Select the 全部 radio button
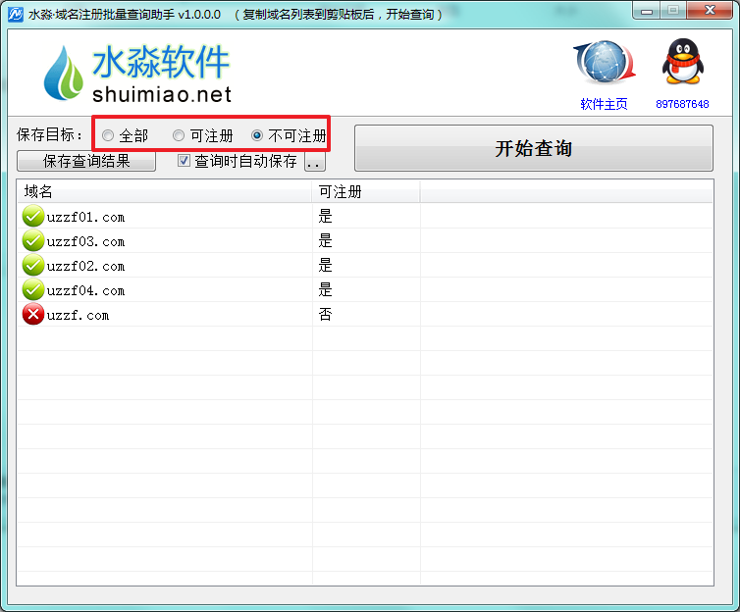This screenshot has width=740, height=612. 108,135
